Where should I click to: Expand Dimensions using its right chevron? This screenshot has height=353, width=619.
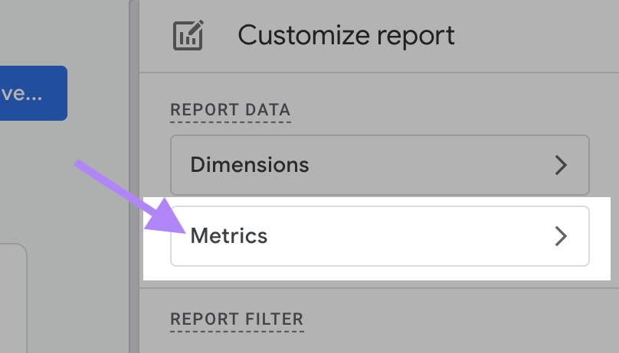(x=562, y=165)
